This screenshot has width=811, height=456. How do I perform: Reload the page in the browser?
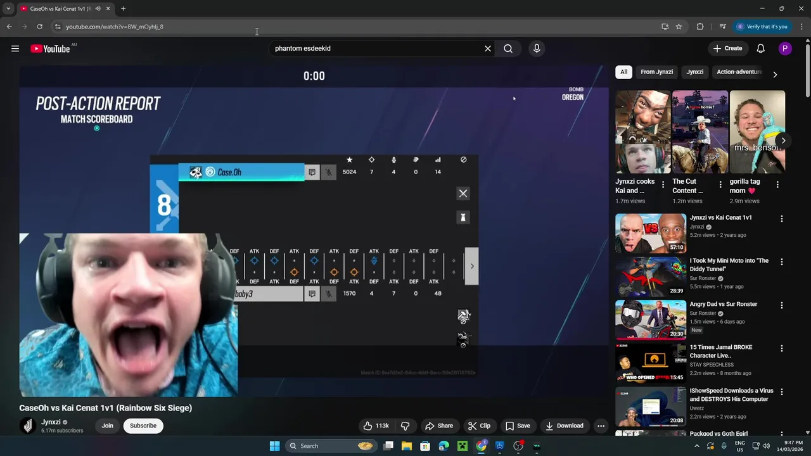(39, 27)
